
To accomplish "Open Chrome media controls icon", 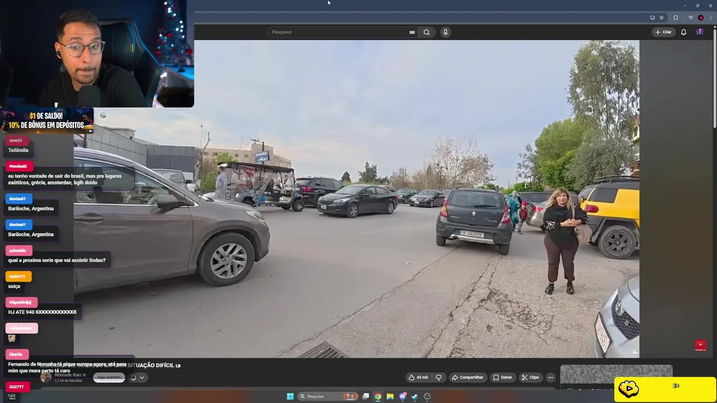I will click(x=691, y=17).
